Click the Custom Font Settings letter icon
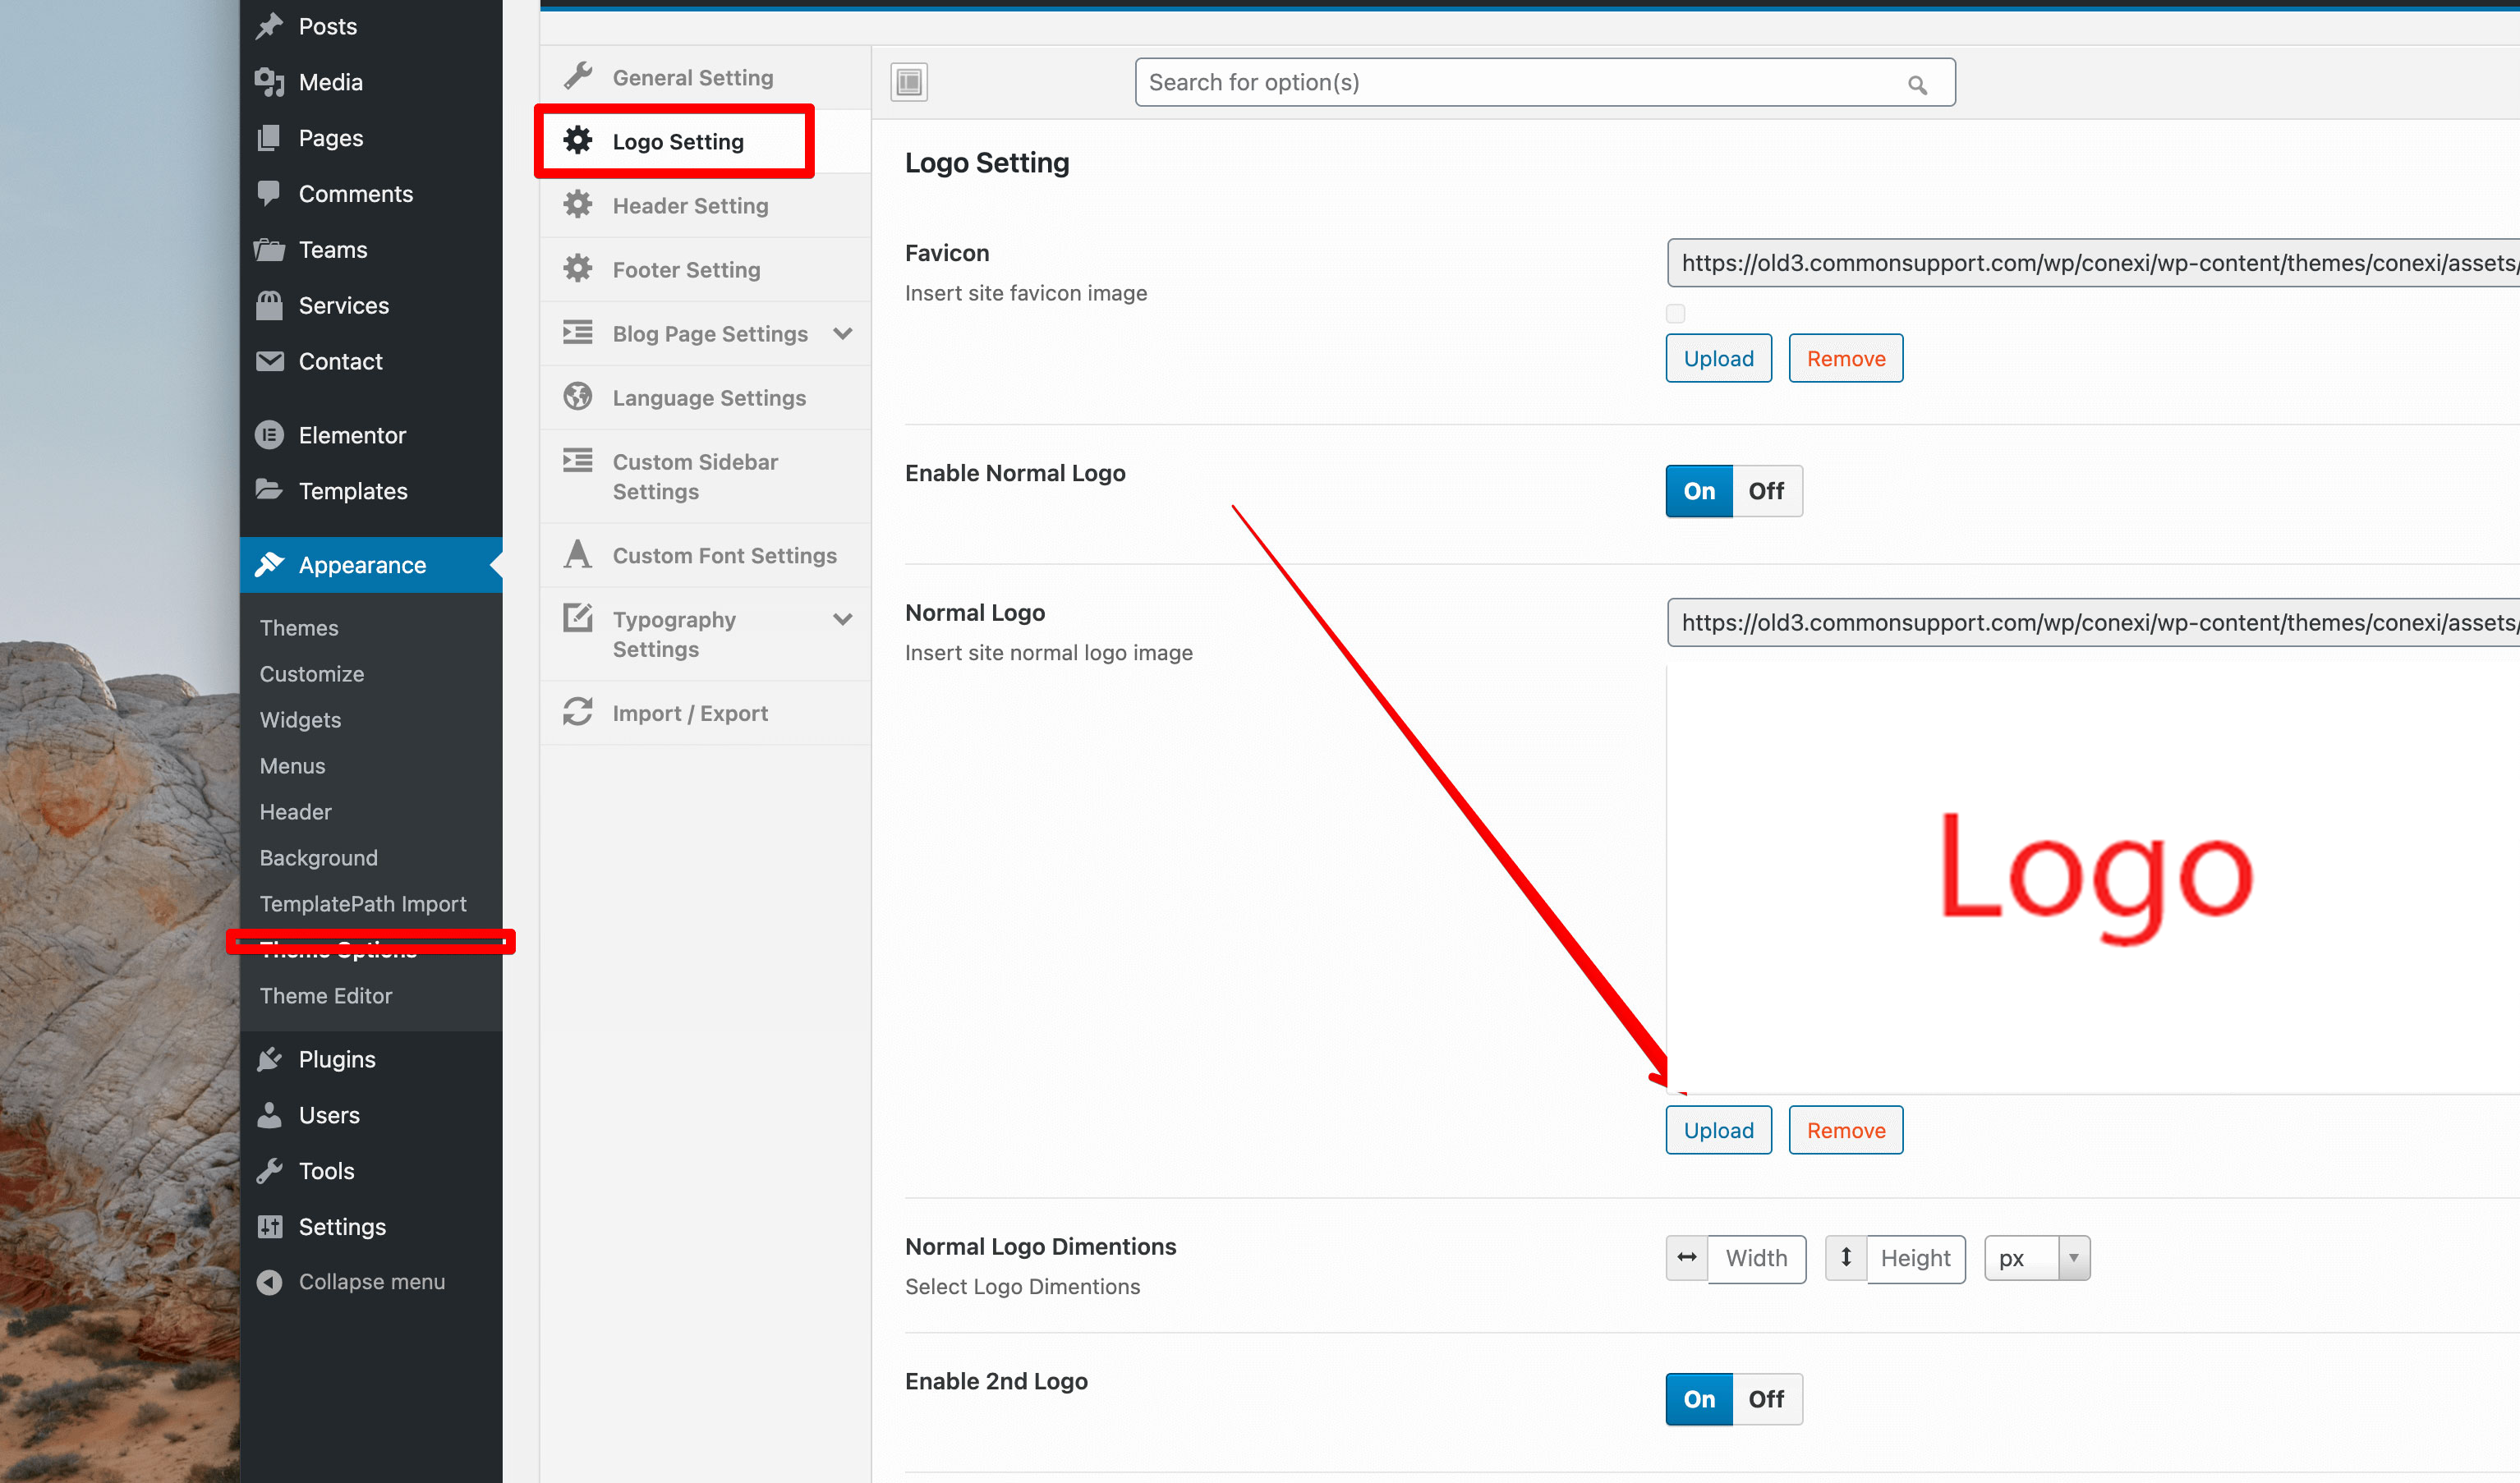The image size is (2520, 1483). 577,554
